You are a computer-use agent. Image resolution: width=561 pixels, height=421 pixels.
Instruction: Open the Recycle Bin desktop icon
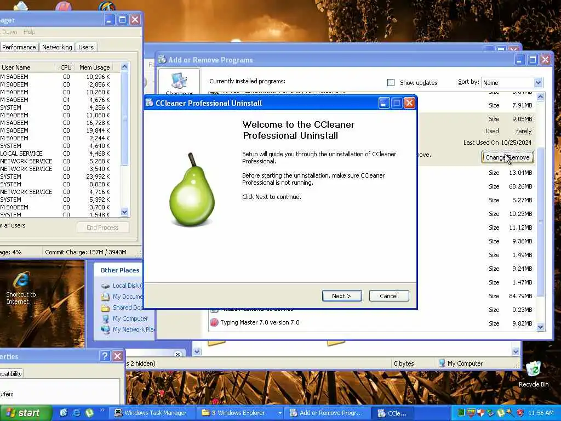tap(534, 374)
